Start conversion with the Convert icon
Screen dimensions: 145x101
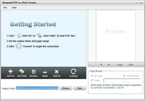74,71
